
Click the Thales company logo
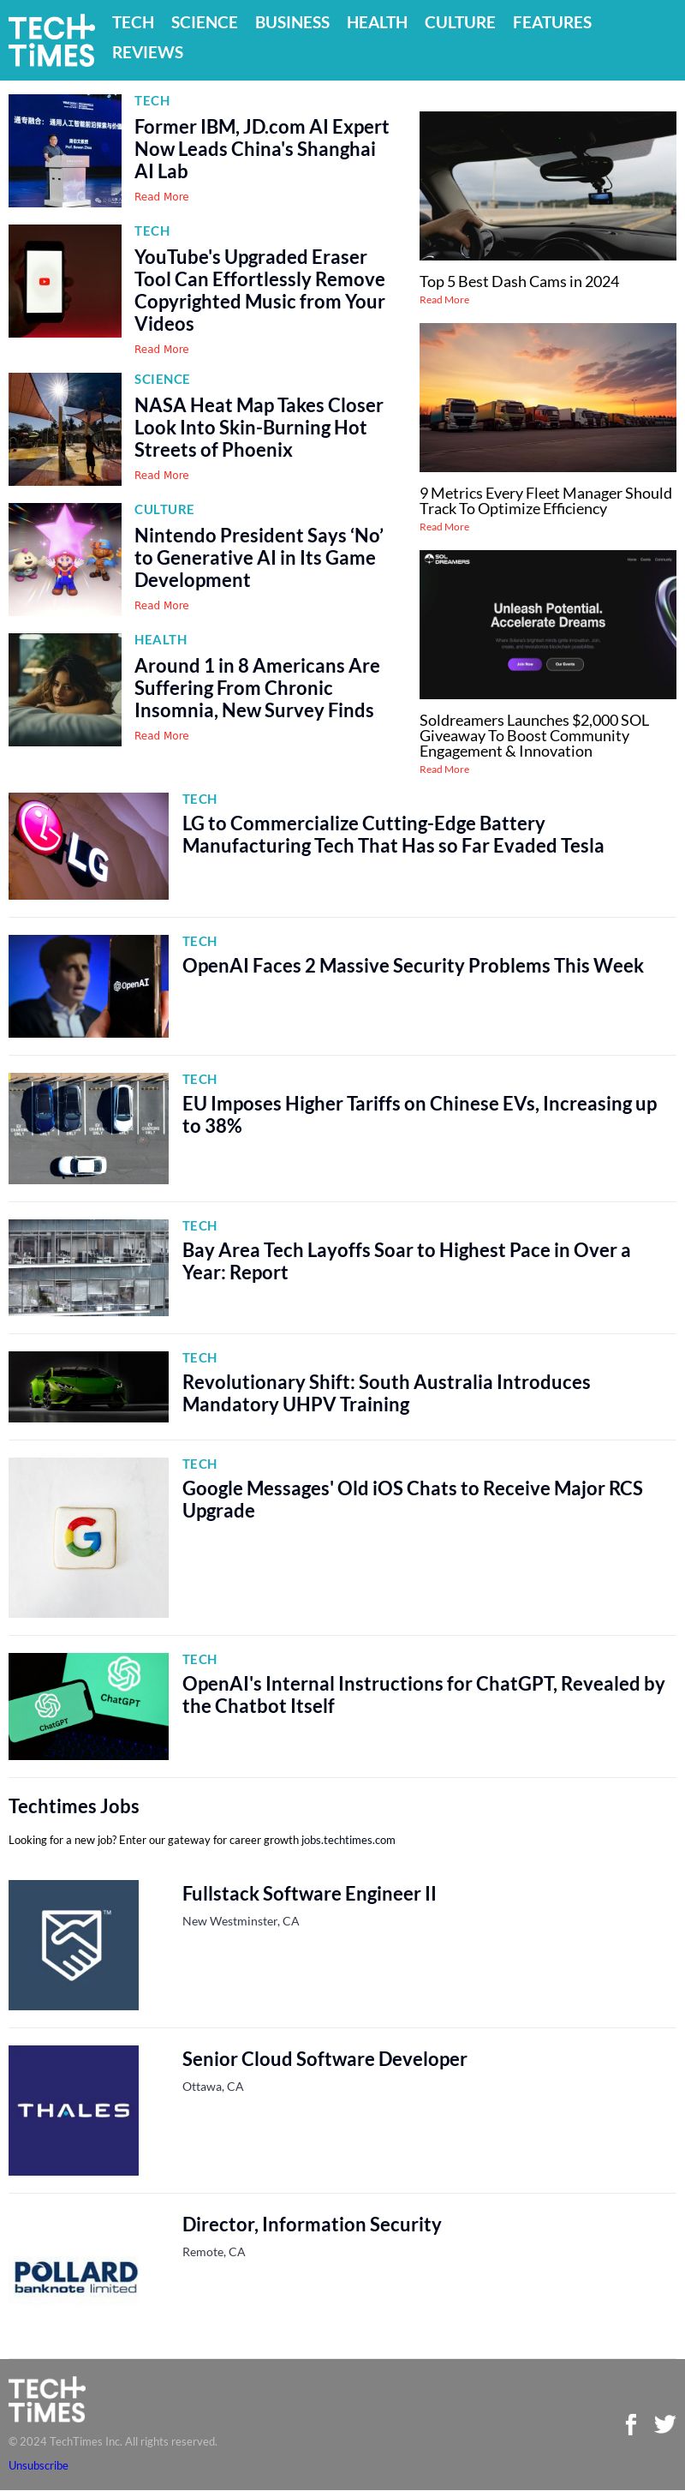(x=74, y=2110)
